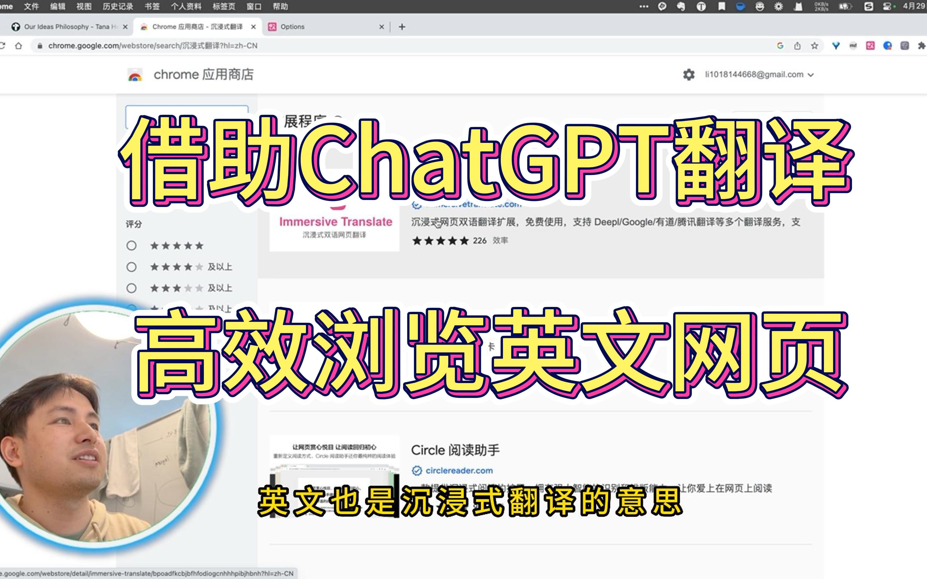The image size is (927, 579).
Task: Open the pink Immersive Translate extension icon
Action: click(x=870, y=46)
